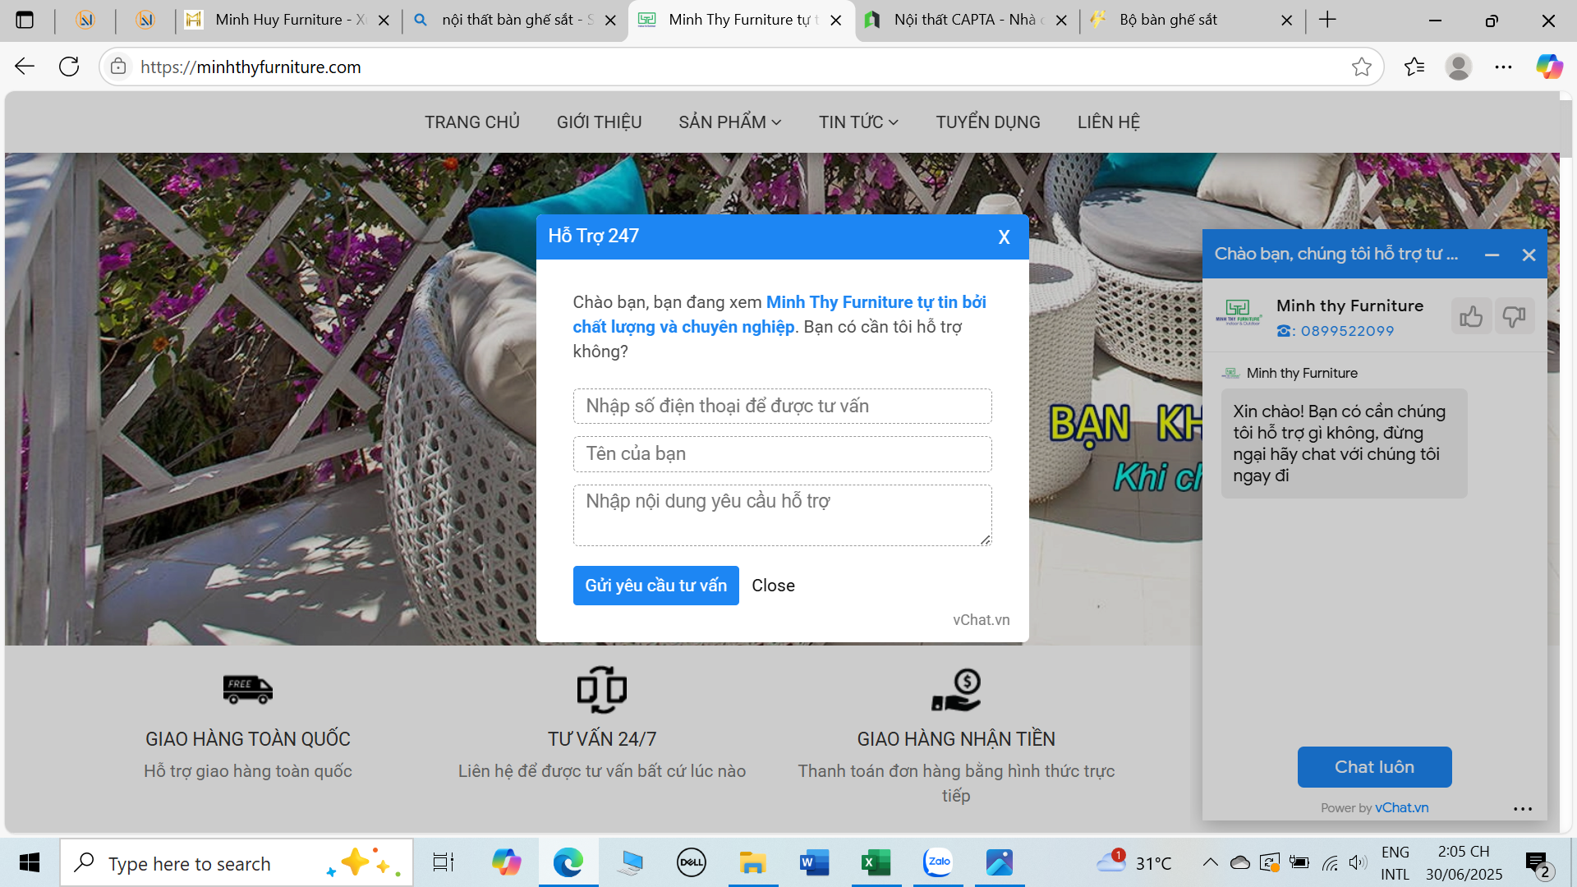Image resolution: width=1577 pixels, height=887 pixels.
Task: Open chat widget three-dots options menu
Action: point(1523,809)
